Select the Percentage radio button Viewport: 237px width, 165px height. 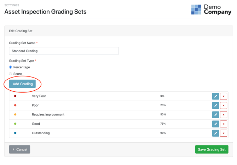click(10, 67)
